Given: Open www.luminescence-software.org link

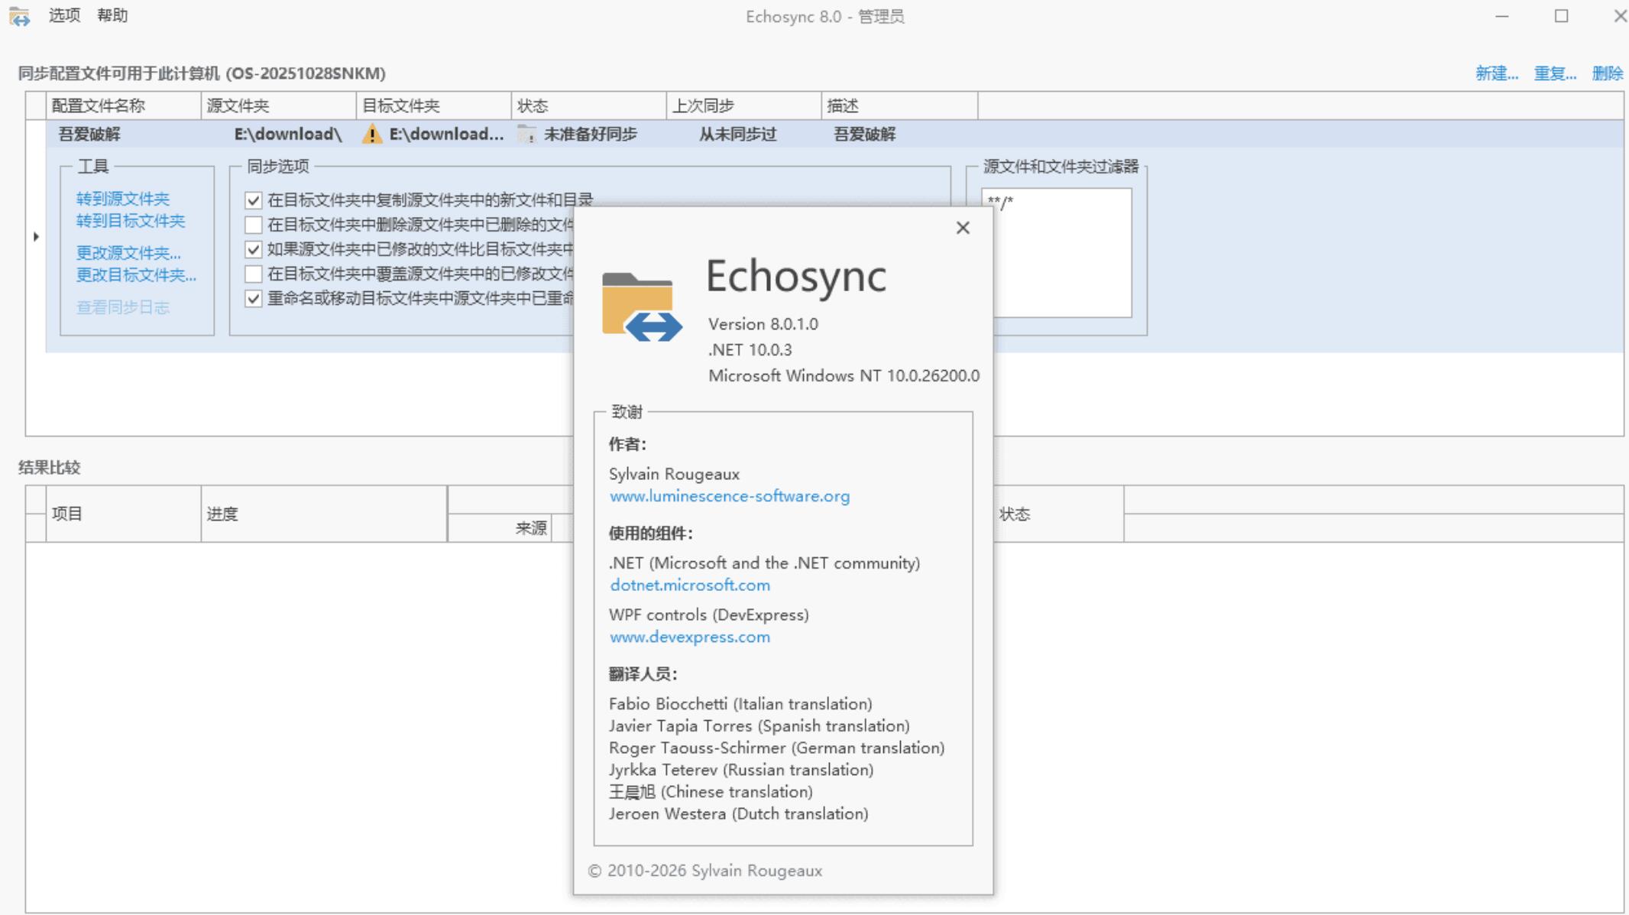Looking at the screenshot, I should (729, 496).
